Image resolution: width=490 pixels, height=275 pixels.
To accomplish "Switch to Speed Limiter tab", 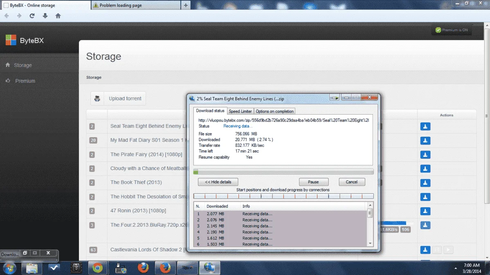I will click(x=240, y=111).
